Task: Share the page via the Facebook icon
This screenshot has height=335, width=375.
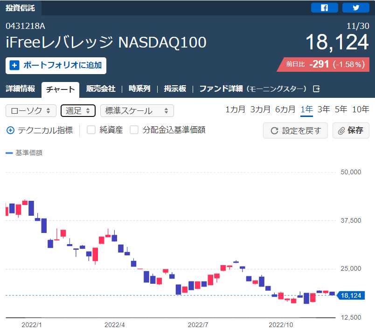Action: tap(324, 7)
